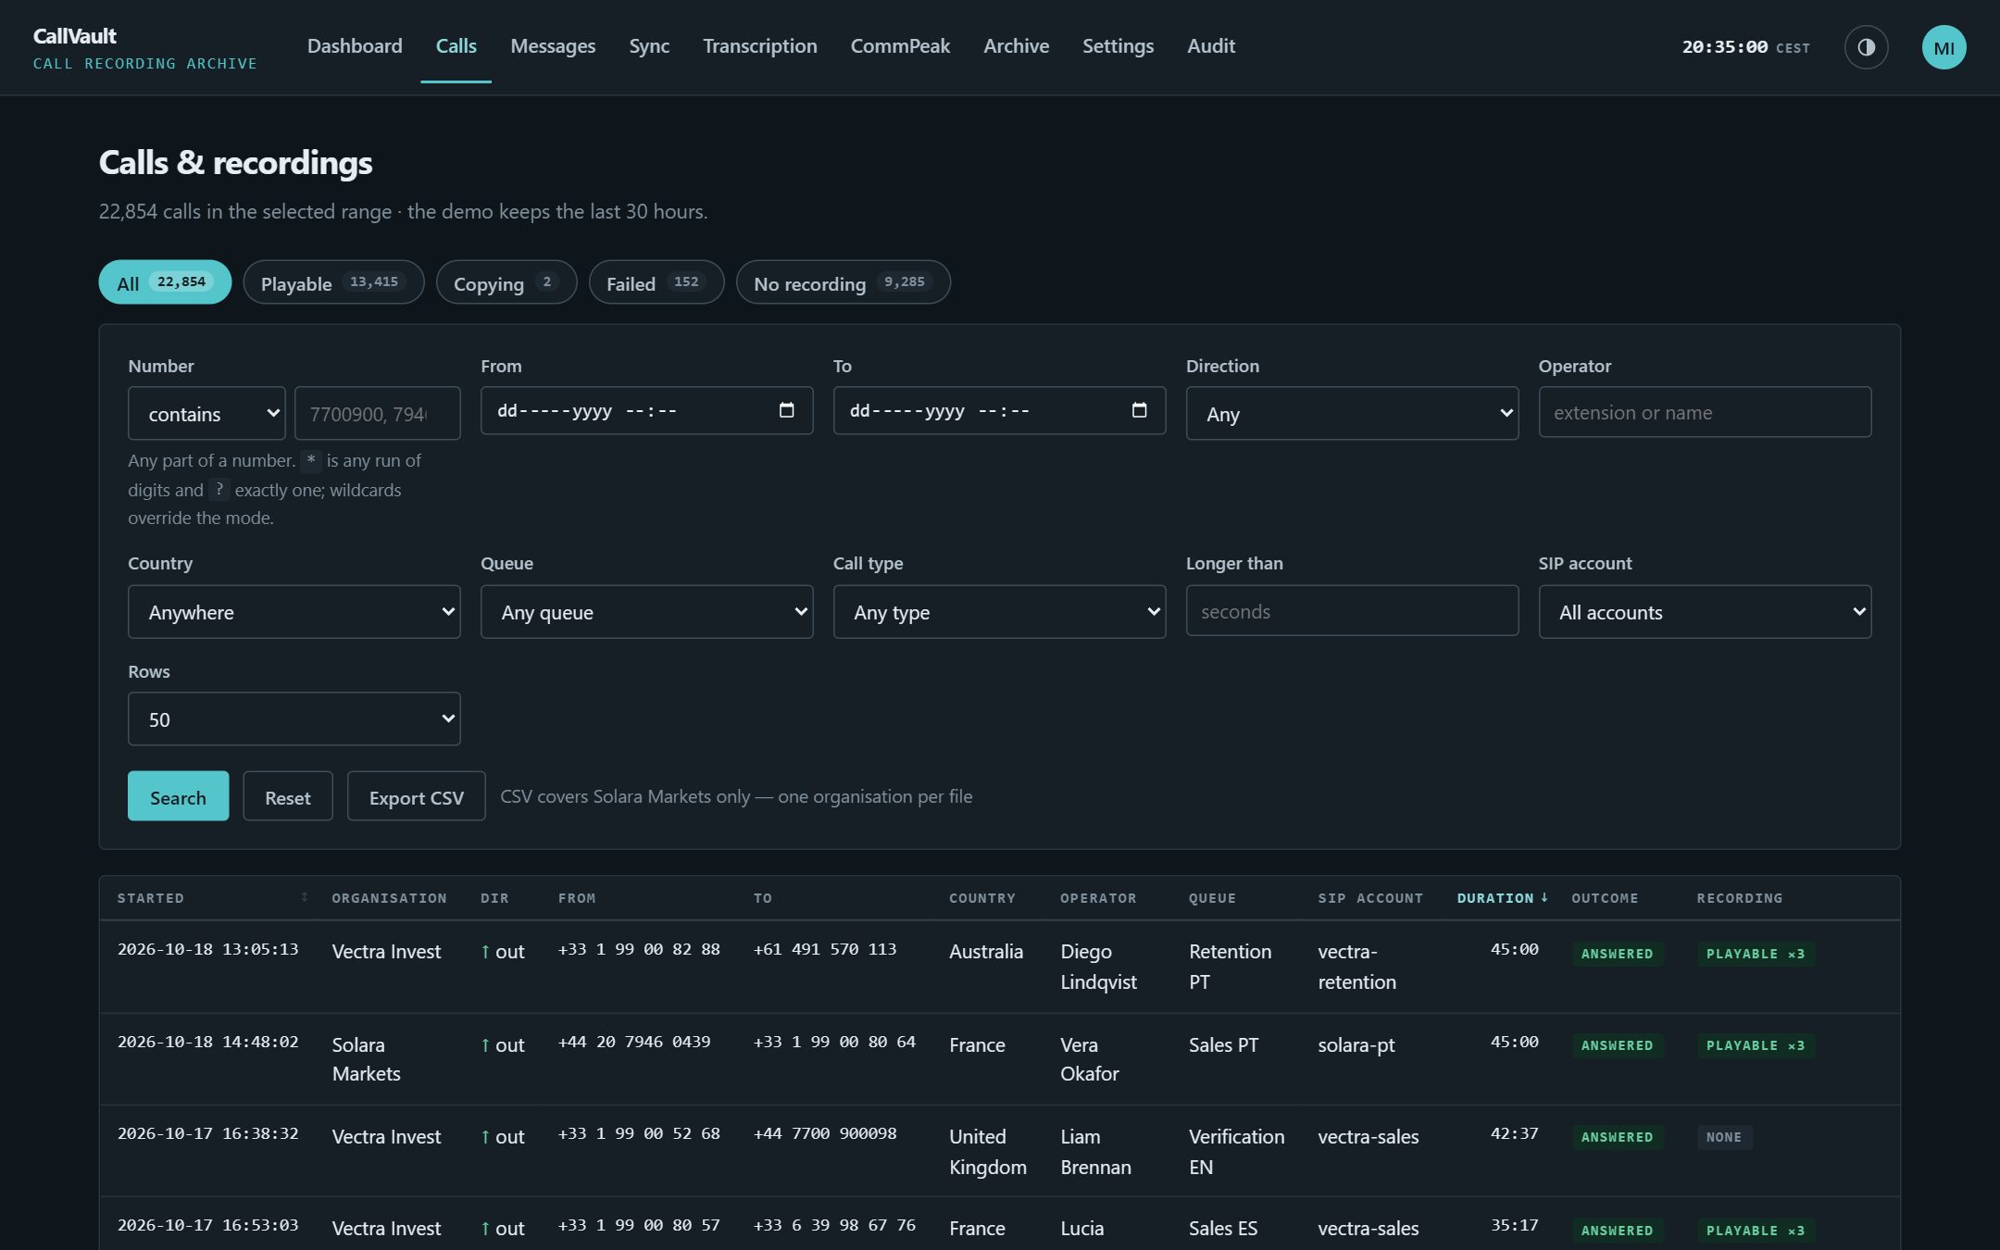The image size is (2000, 1250).
Task: Sort by the Duration column header
Action: pos(1502,897)
